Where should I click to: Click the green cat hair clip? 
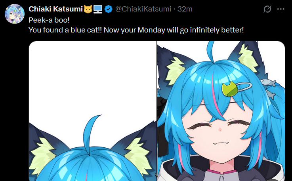[x=230, y=89]
